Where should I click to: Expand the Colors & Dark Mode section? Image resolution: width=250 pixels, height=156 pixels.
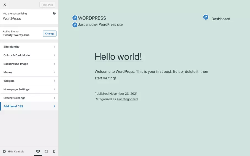29,55
